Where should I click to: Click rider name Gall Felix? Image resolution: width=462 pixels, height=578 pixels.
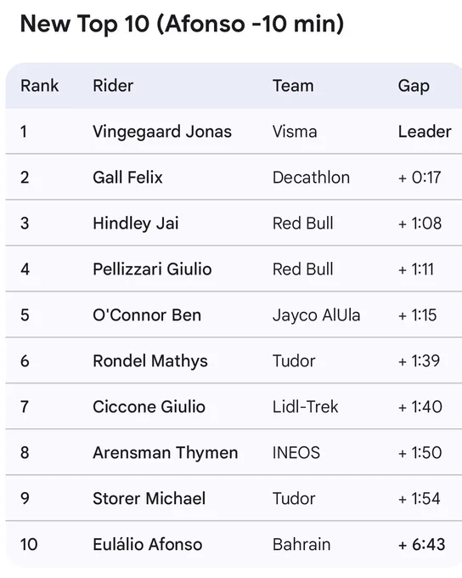tap(127, 178)
